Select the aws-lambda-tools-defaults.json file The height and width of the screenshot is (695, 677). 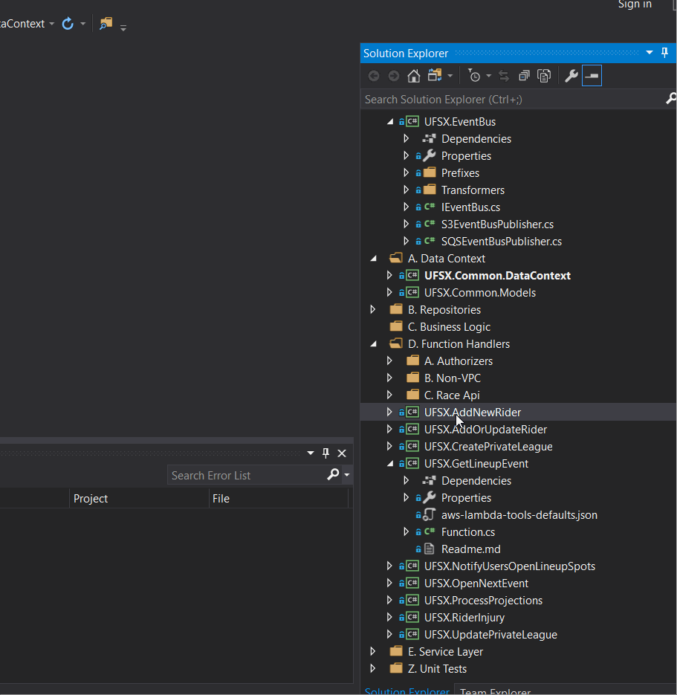point(519,515)
